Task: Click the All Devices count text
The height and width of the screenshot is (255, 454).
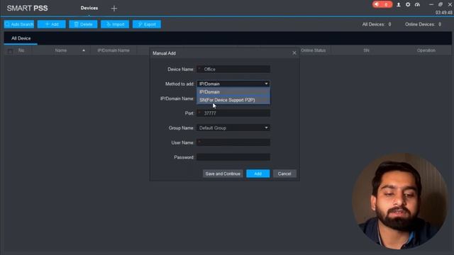Action: (377, 24)
